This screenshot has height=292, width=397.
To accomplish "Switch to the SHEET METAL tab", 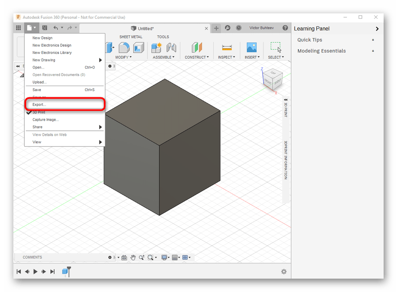I will click(x=131, y=37).
